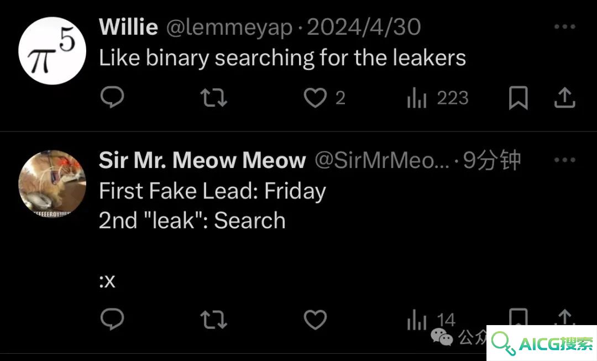Click the Willie display name
597x361 pixels.
(x=128, y=27)
